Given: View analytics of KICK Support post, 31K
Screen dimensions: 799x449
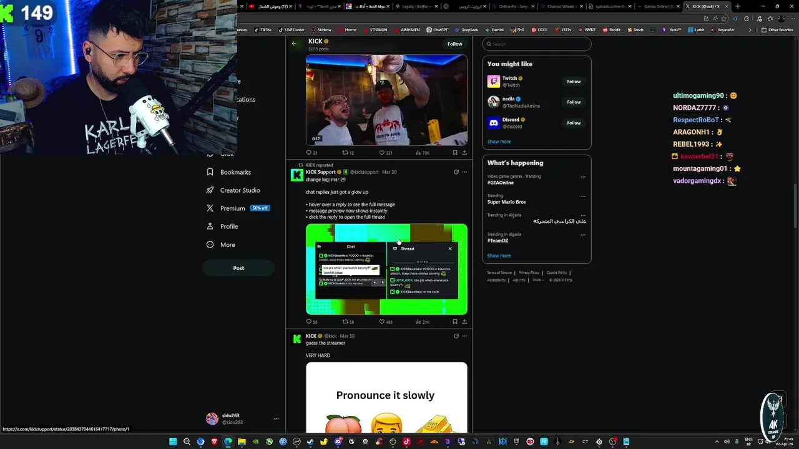Looking at the screenshot, I should click(423, 322).
